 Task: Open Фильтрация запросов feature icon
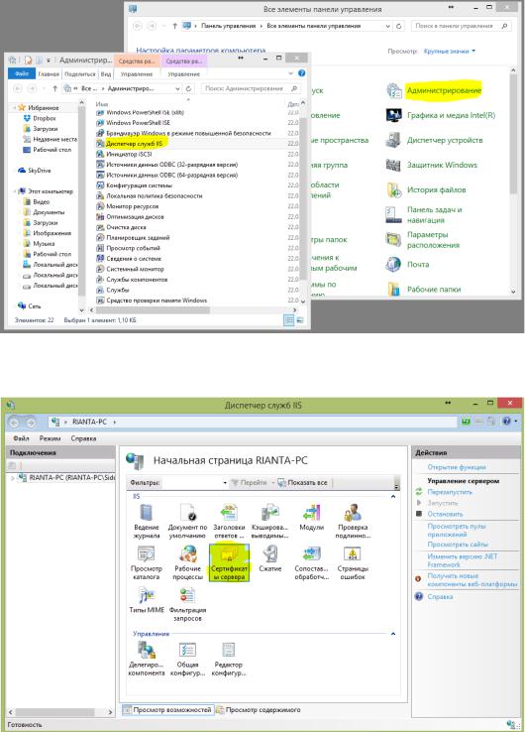tap(187, 604)
